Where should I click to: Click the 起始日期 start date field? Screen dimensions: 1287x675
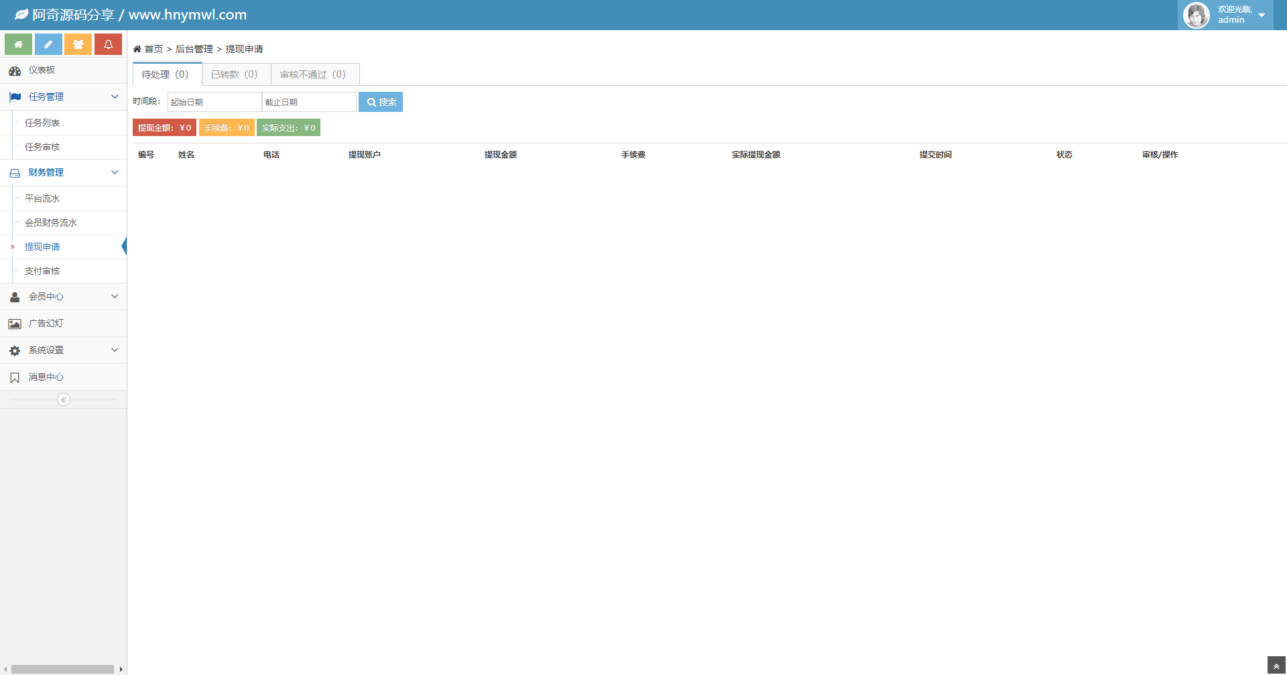[x=214, y=102]
